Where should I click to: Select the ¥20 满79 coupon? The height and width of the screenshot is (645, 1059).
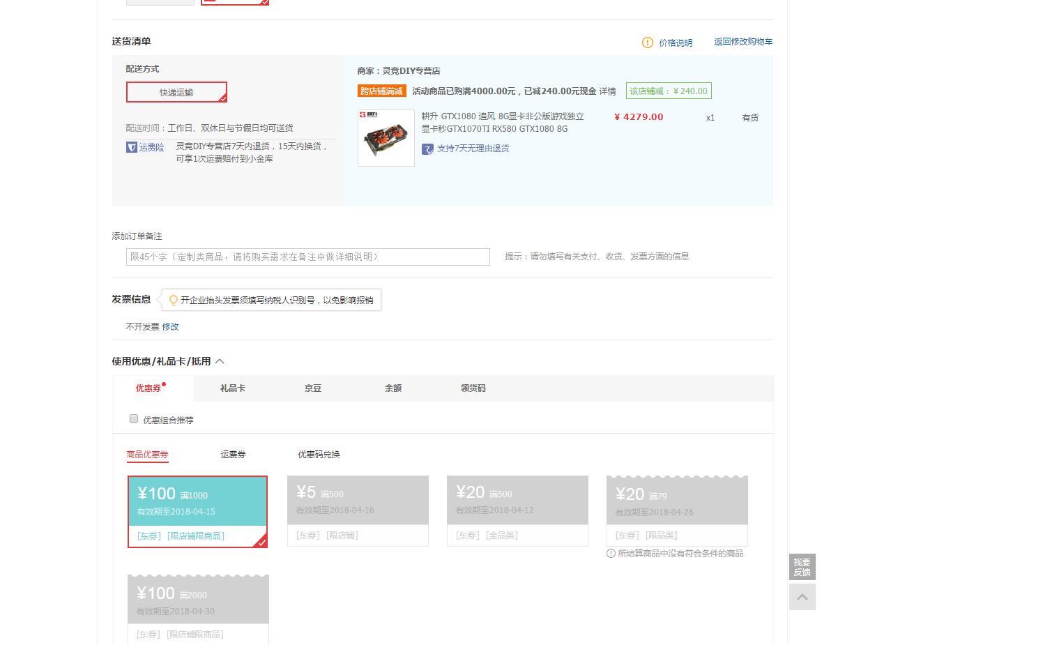pos(677,511)
